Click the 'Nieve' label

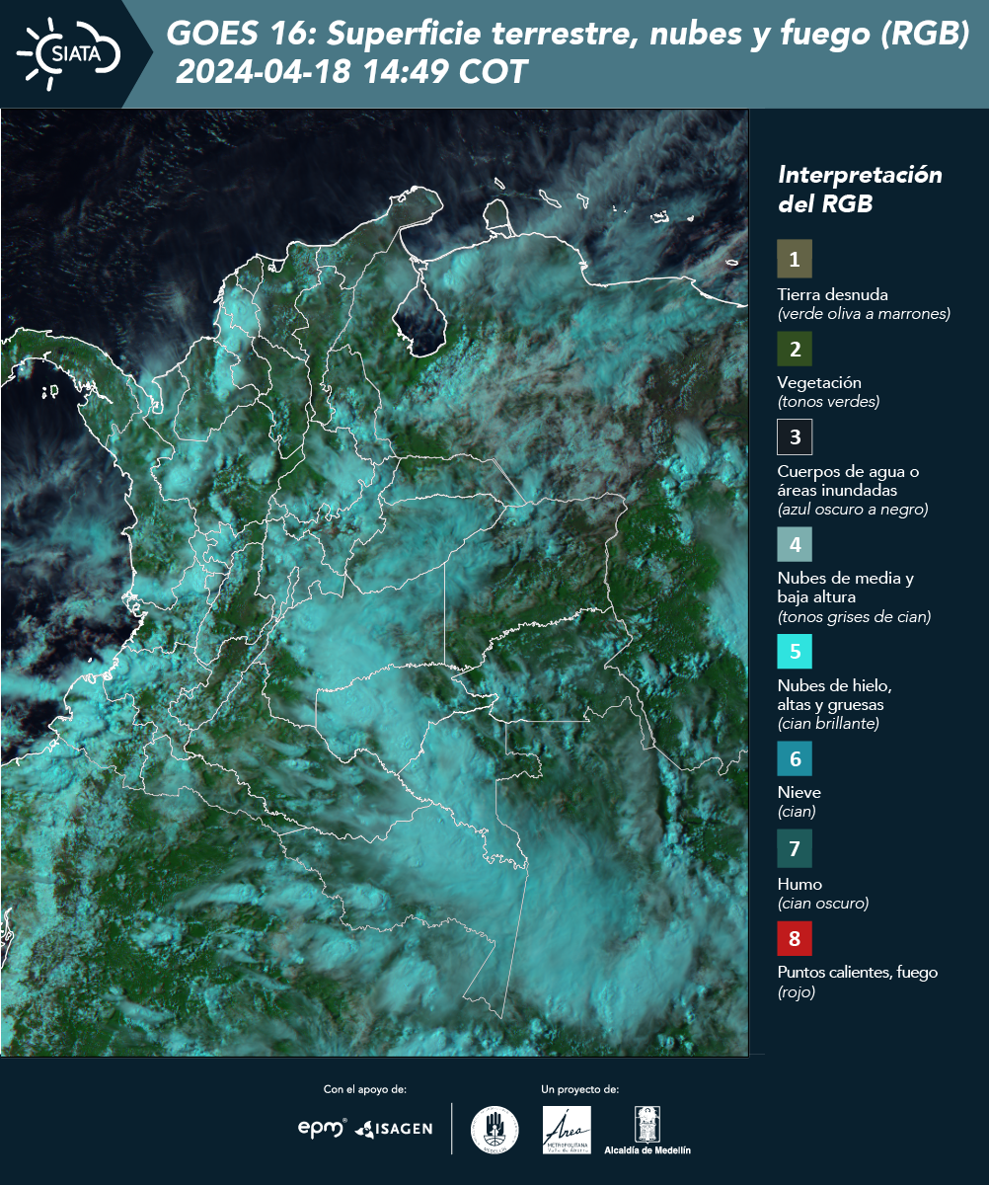click(799, 792)
